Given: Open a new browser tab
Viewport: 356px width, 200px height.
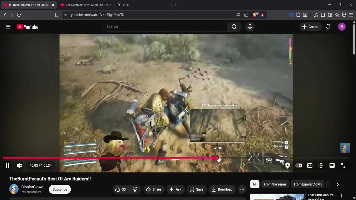Looking at the screenshot, I should (175, 5).
